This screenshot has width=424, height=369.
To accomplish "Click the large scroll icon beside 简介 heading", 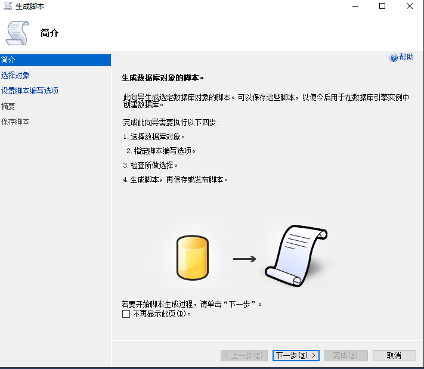I will [17, 33].
